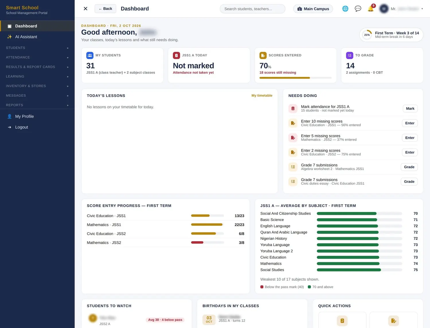Click the JSS1 A Today clipboard icon

coord(176,55)
